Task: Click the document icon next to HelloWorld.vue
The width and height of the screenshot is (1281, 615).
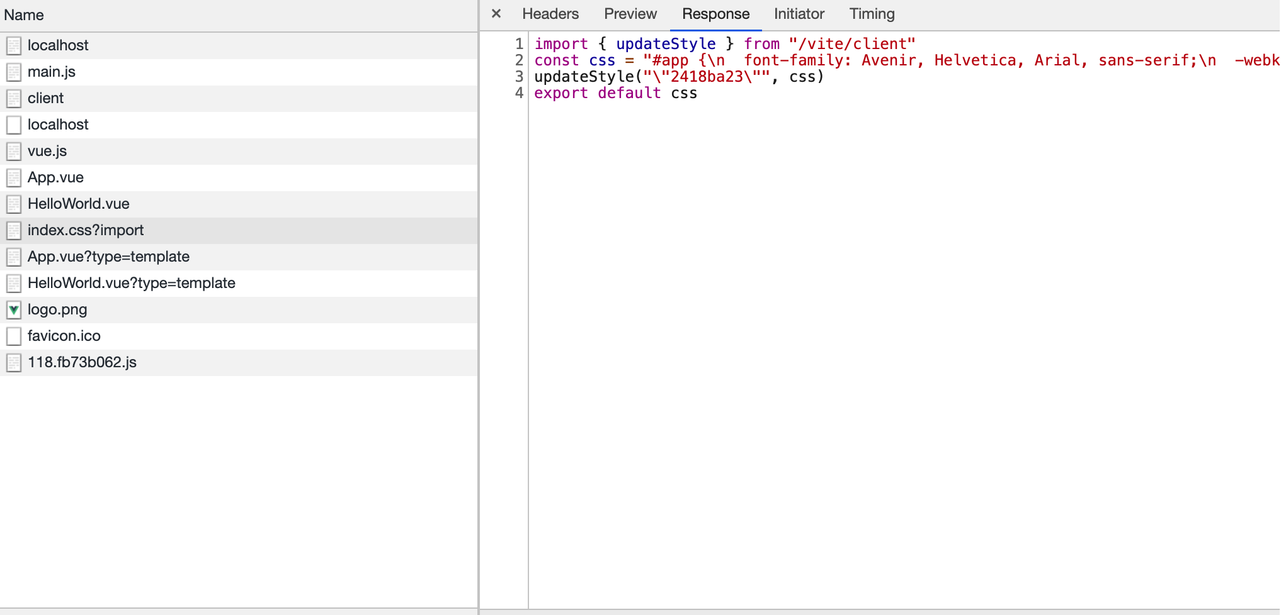Action: [x=14, y=204]
